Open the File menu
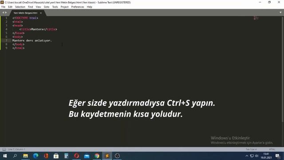This screenshot has width=284, height=160. [3, 7]
